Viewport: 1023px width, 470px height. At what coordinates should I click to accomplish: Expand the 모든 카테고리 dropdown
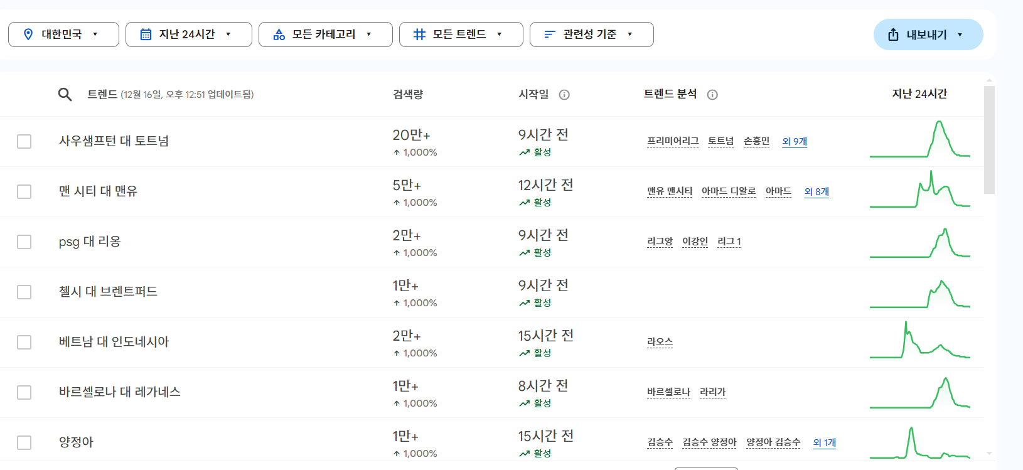(x=326, y=35)
